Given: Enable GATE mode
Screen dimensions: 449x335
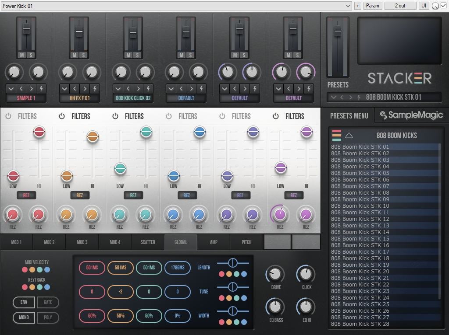Looking at the screenshot, I should pyautogui.click(x=48, y=302).
